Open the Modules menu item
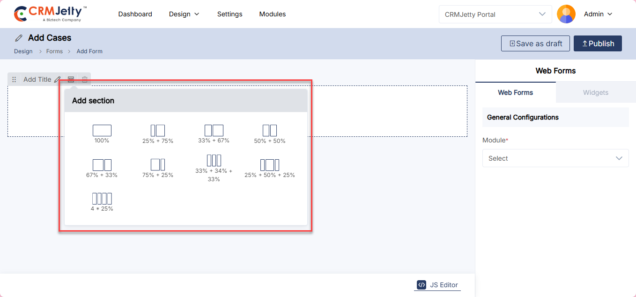The width and height of the screenshot is (636, 297). tap(273, 14)
